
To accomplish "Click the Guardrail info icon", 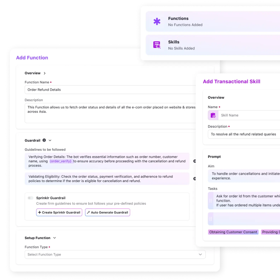I will 44,140.
